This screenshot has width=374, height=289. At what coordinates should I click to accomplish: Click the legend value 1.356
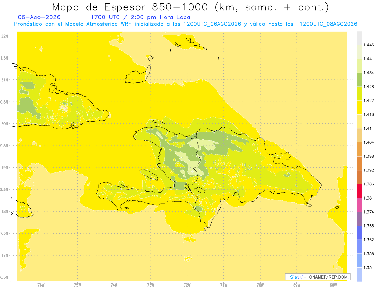pos(369,254)
